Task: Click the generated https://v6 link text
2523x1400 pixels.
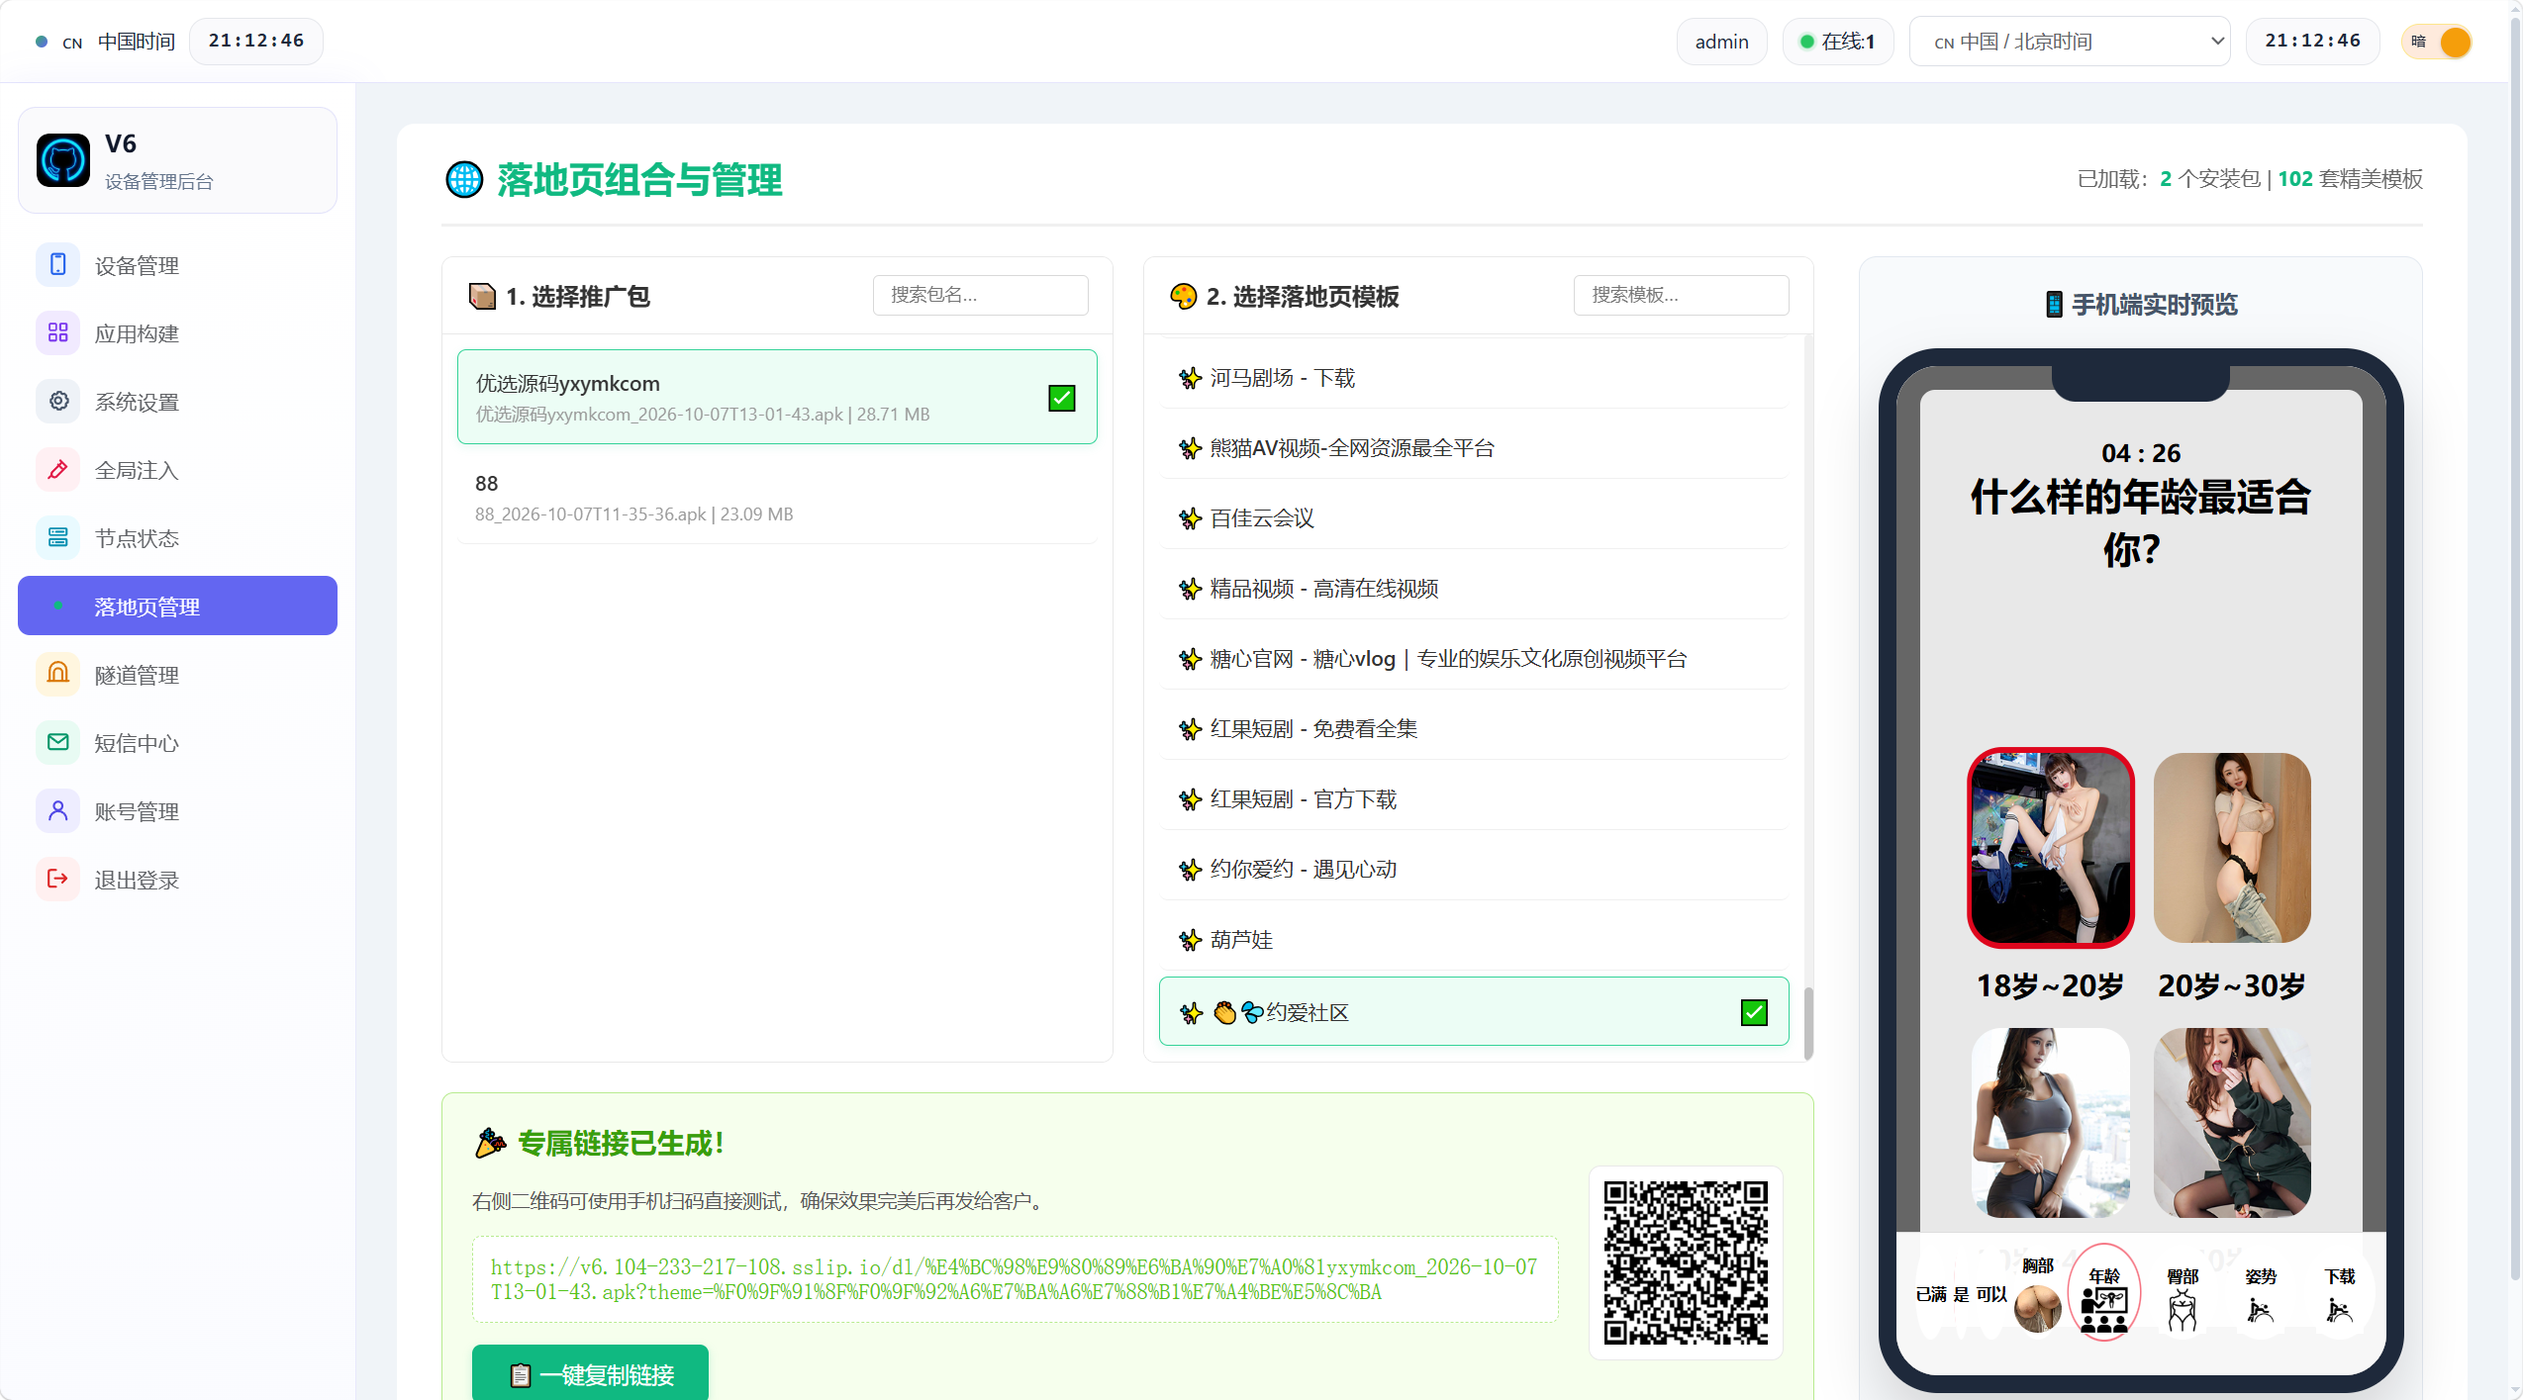Action: (x=1015, y=1279)
